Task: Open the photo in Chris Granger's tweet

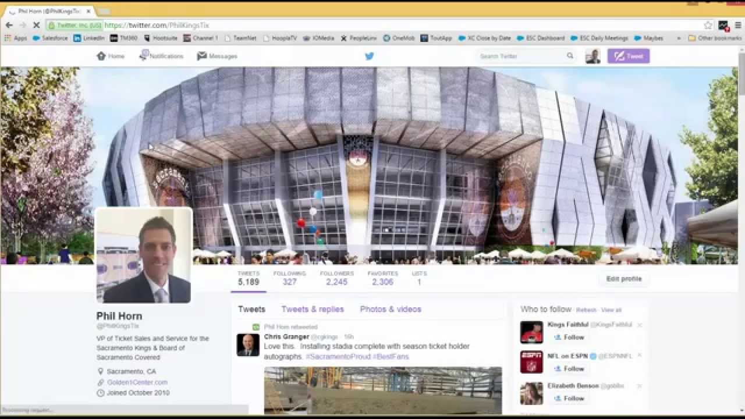Action: tap(383, 390)
